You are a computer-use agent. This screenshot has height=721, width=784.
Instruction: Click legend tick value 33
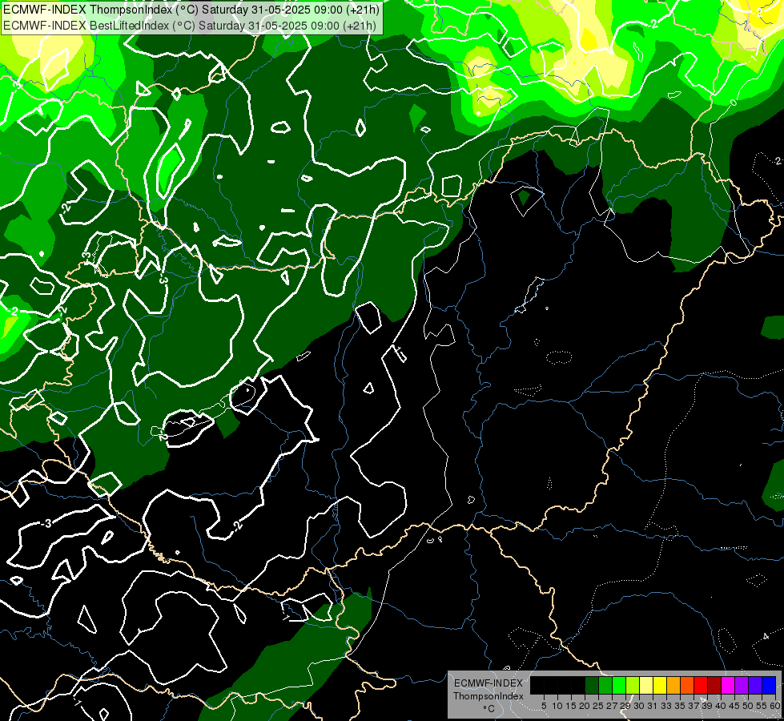666,706
